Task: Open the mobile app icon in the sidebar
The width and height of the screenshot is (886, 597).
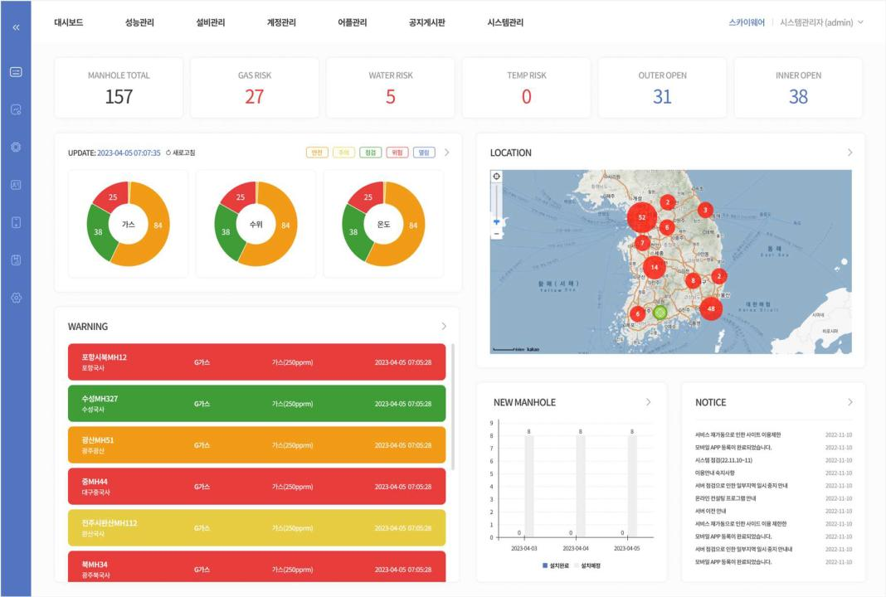Action: pos(16,222)
